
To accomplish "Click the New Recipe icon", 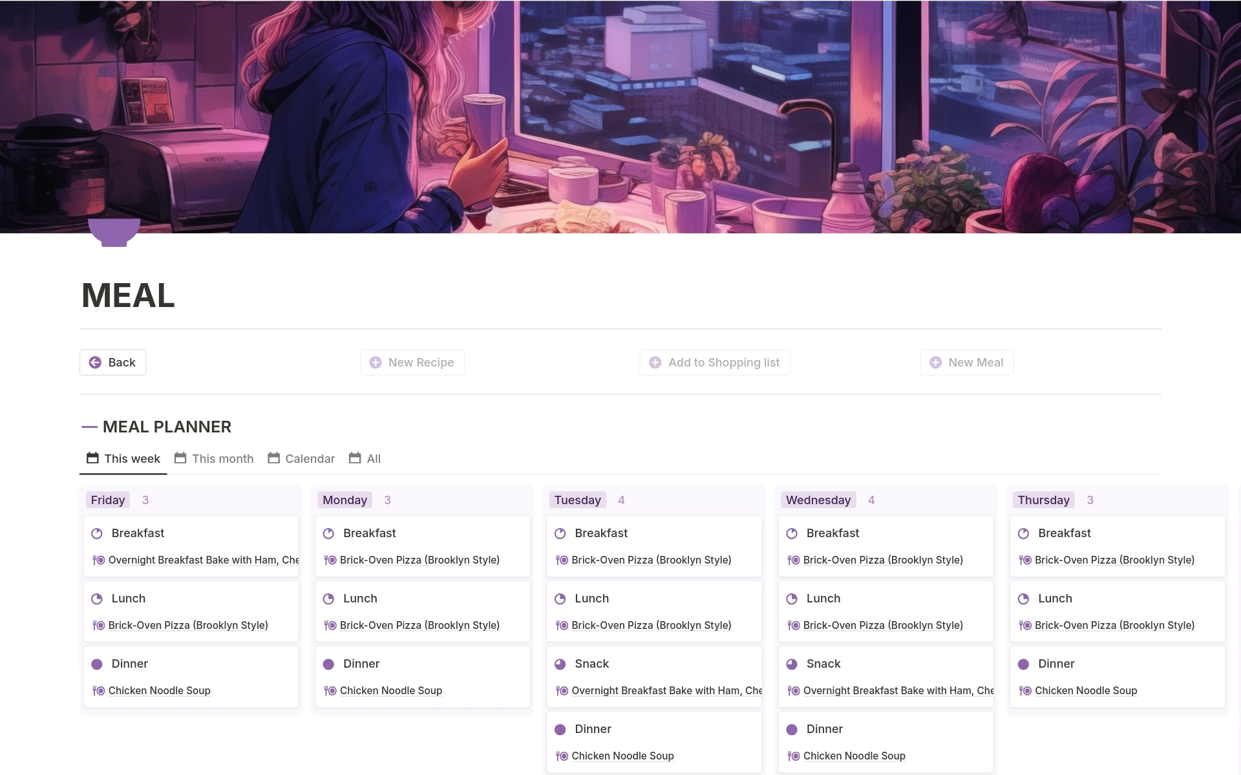I will (x=375, y=361).
